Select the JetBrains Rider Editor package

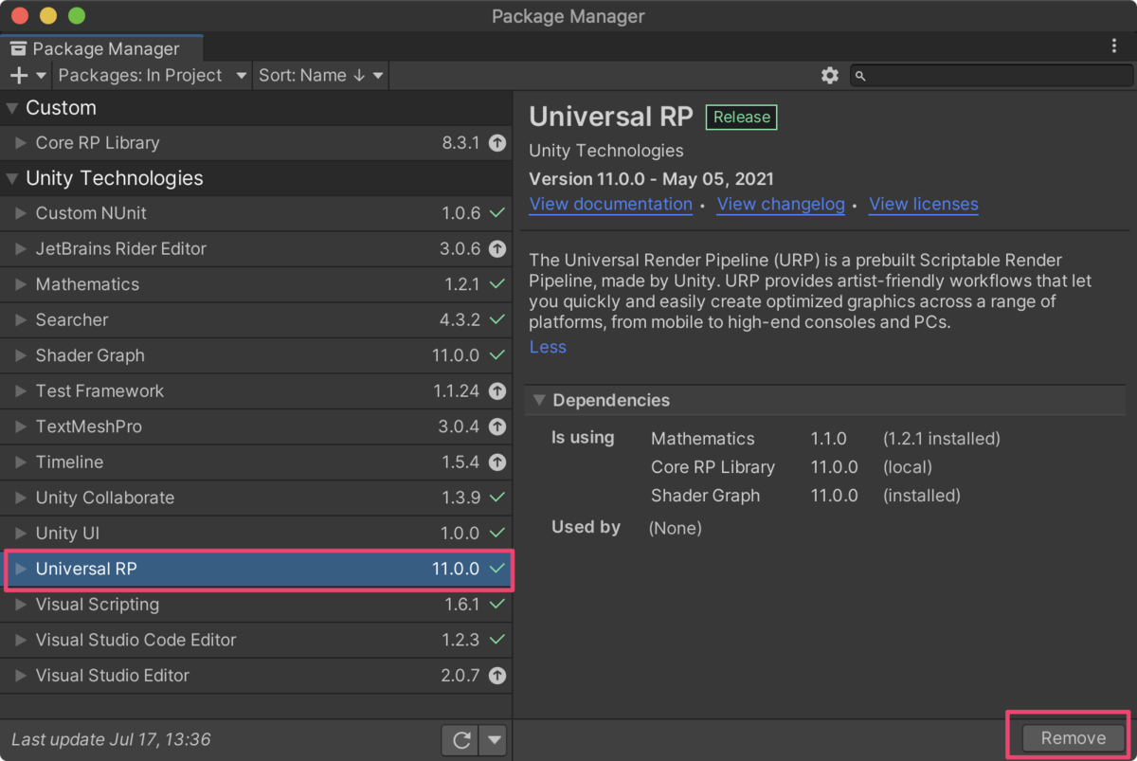[256, 249]
